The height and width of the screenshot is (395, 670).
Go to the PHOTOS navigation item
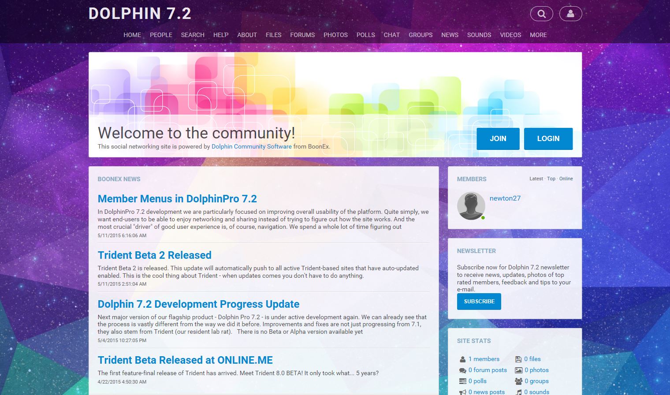335,35
